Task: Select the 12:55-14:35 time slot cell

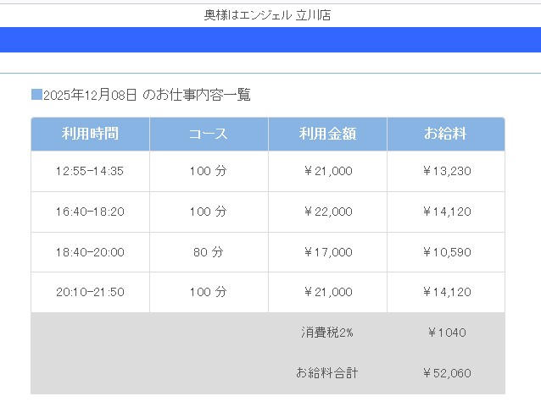Action: (90, 171)
